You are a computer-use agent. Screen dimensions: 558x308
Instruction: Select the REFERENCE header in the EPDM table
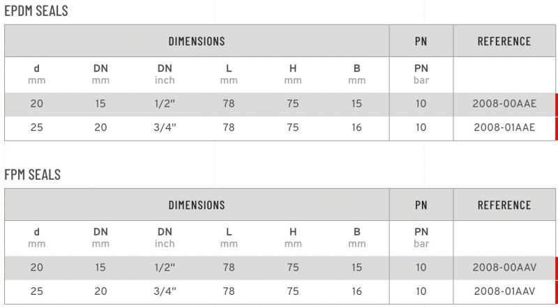(x=504, y=41)
